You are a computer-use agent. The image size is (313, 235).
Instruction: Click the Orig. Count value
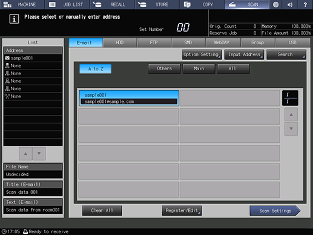pyautogui.click(x=255, y=26)
